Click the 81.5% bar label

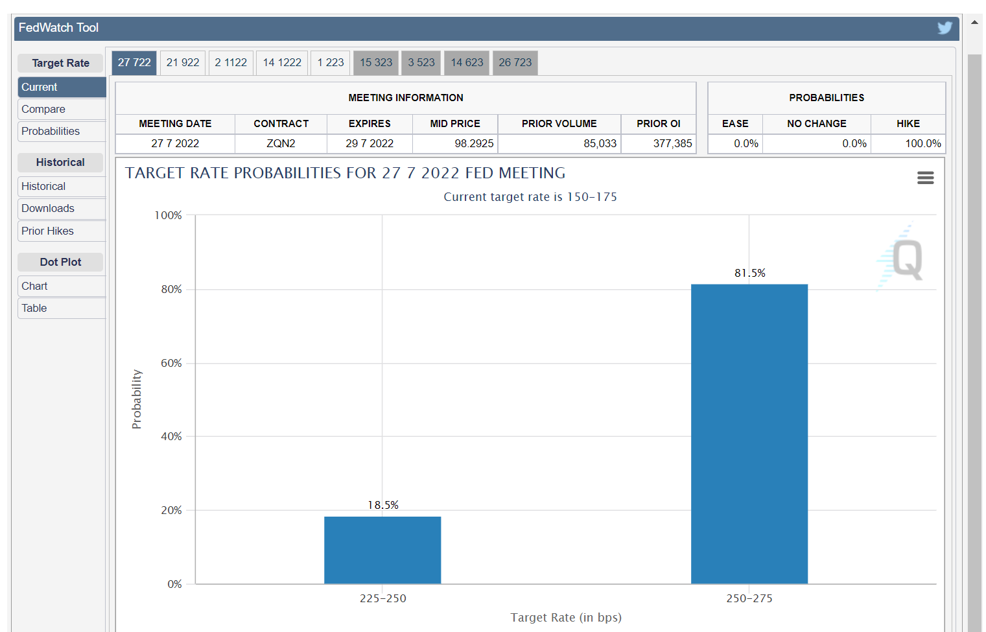click(x=750, y=273)
